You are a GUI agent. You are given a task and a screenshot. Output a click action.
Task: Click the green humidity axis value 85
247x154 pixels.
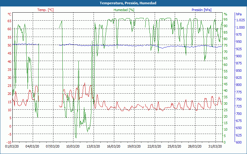[x=226, y=32]
